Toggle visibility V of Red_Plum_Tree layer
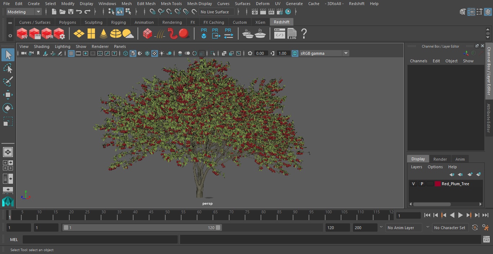Screen dimensions: 493x254 (x=413, y=184)
